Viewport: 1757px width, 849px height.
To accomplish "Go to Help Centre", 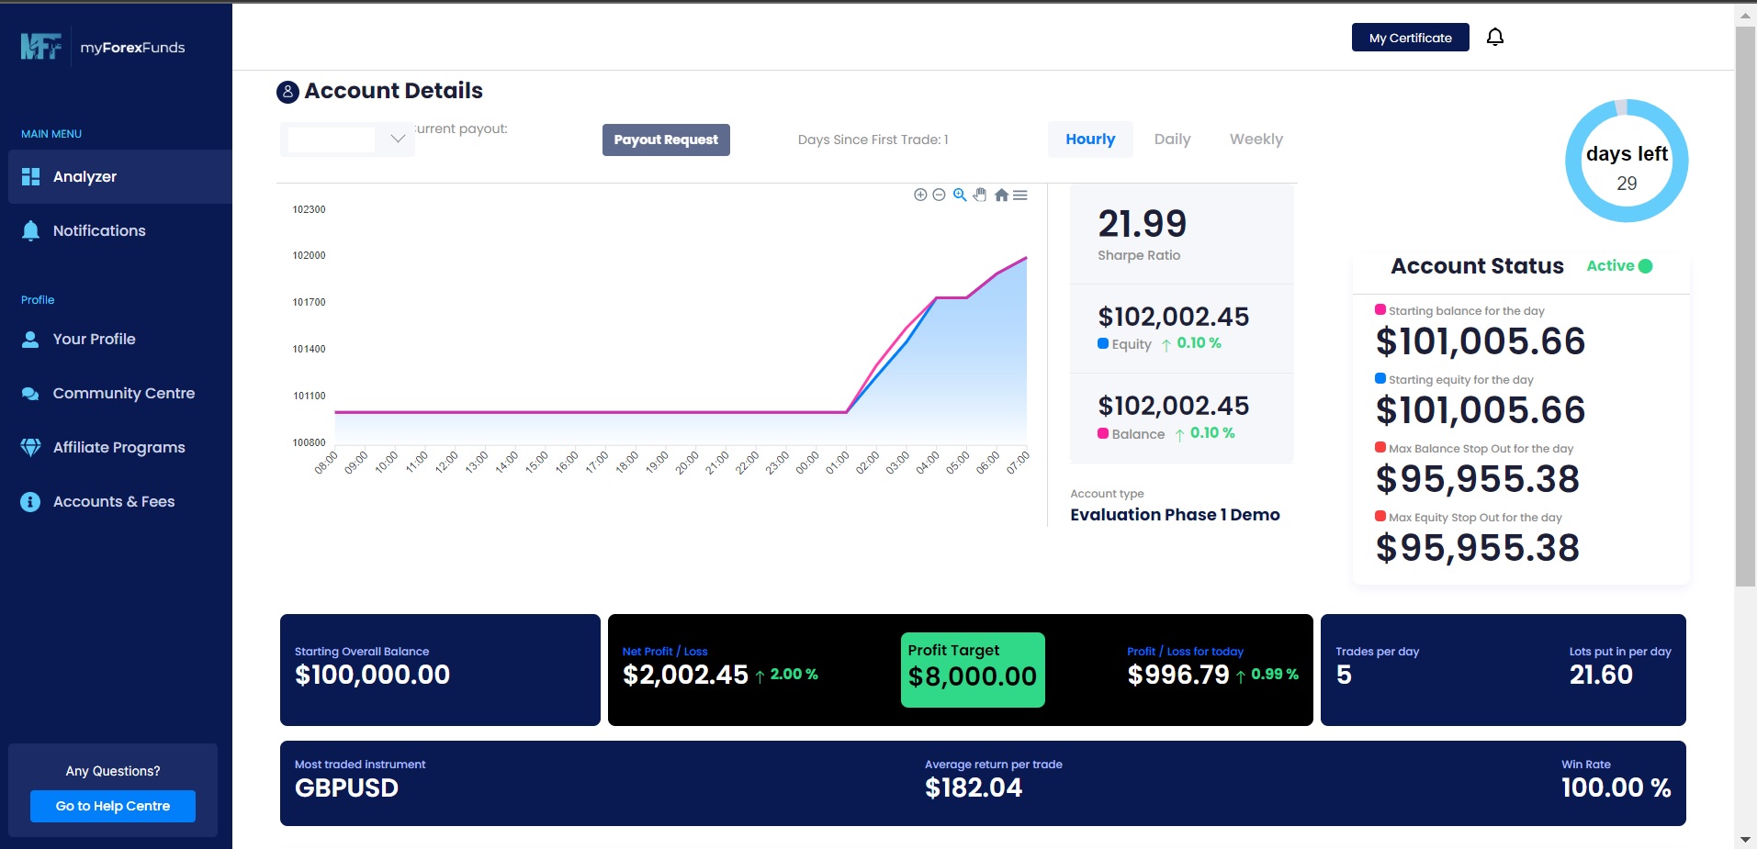I will click(113, 806).
